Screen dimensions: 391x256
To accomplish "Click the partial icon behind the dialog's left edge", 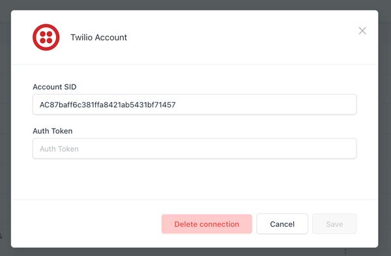I will (x=1, y=235).
